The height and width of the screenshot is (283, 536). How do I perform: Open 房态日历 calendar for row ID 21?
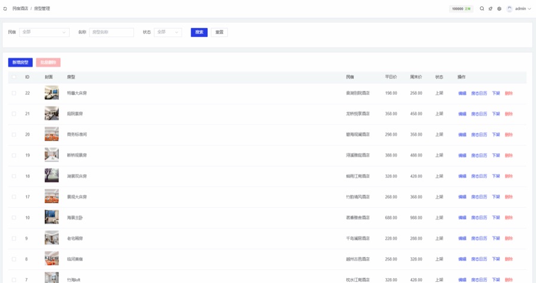click(x=479, y=114)
